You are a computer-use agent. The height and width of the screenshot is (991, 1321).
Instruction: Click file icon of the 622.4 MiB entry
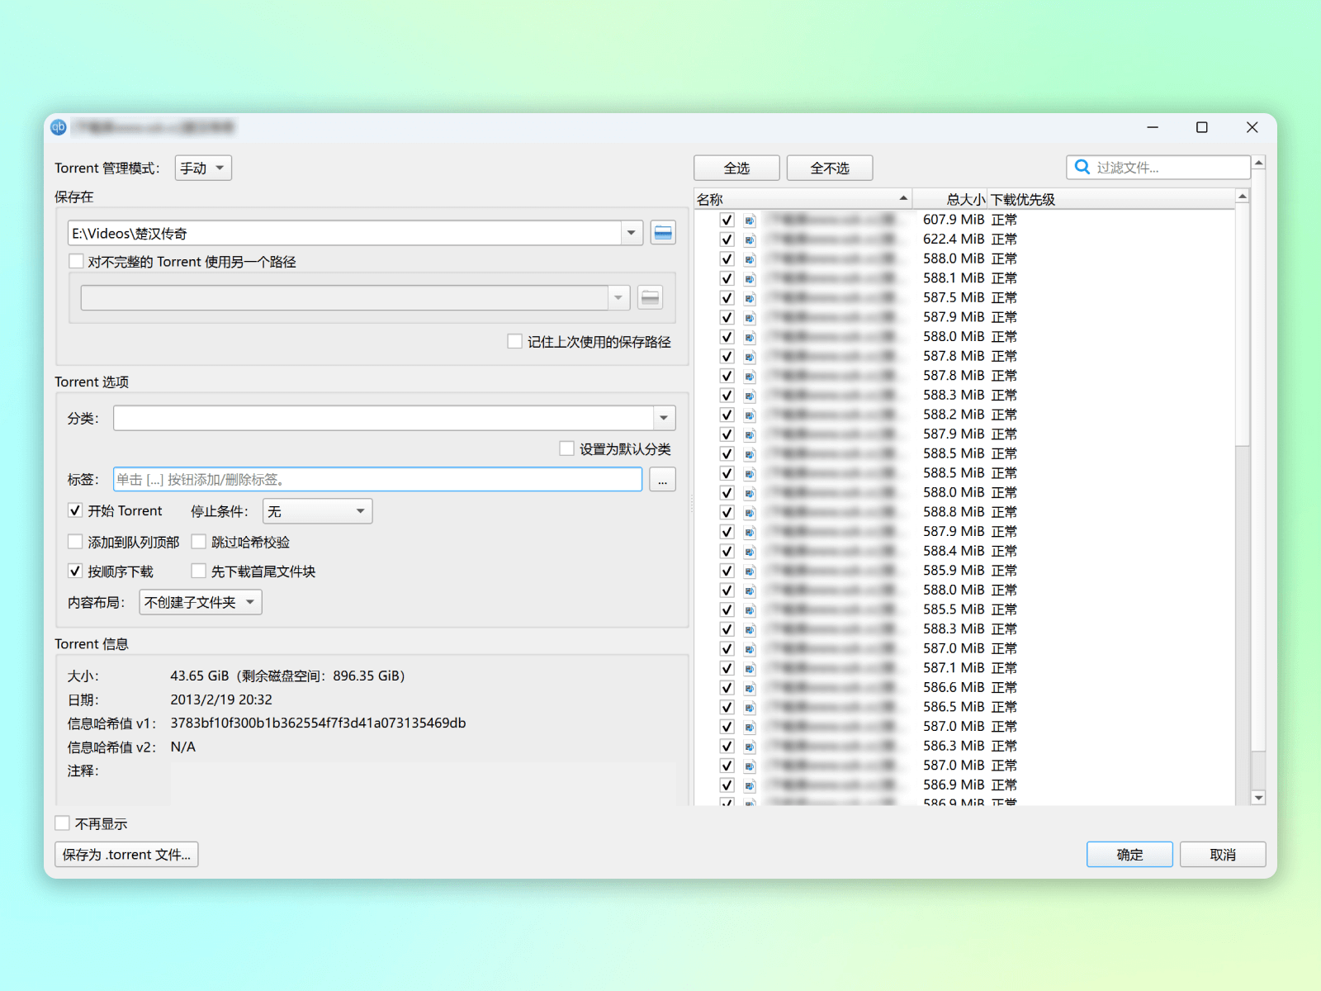click(x=750, y=240)
